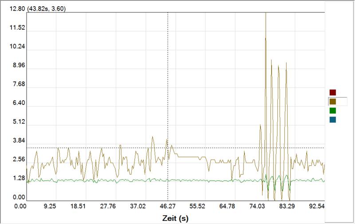
Task: Click the vertical dashed cursor line near bottom
Action: pyautogui.click(x=168, y=191)
